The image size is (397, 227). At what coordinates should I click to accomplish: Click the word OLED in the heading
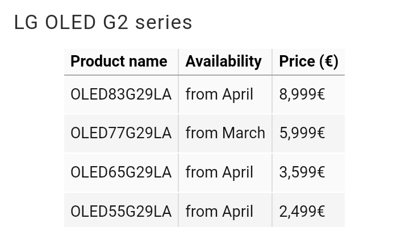coord(70,22)
